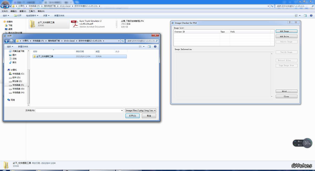Toggle the preview pane icon in the dialog
315x171 pixels.
pyautogui.click(x=149, y=46)
